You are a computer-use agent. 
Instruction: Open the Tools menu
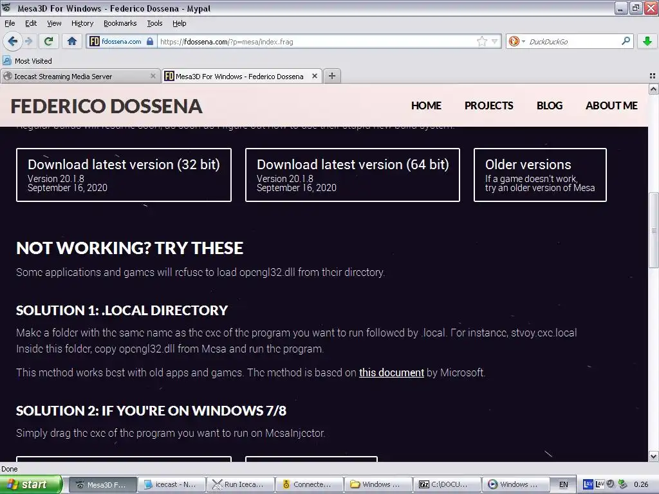coord(154,23)
